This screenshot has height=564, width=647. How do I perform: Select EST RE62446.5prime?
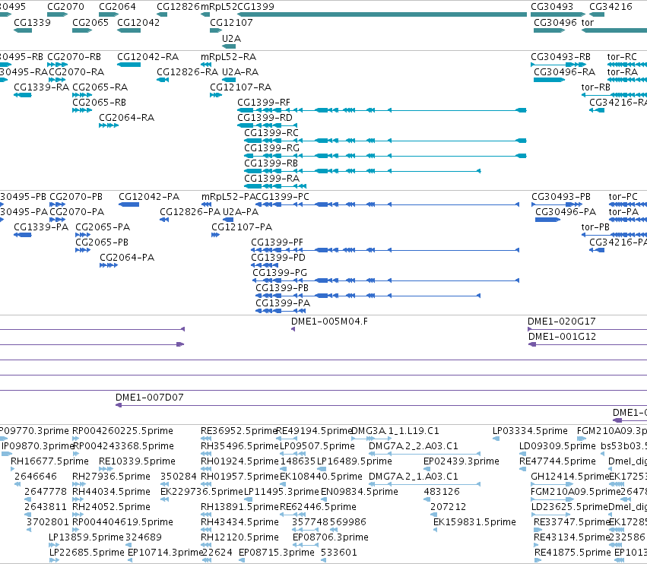click(318, 507)
